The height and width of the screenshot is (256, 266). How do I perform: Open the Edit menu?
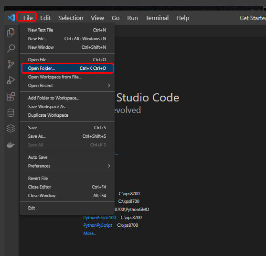[45, 18]
